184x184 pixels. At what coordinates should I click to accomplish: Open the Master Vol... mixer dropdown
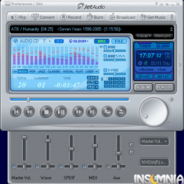coord(154,141)
